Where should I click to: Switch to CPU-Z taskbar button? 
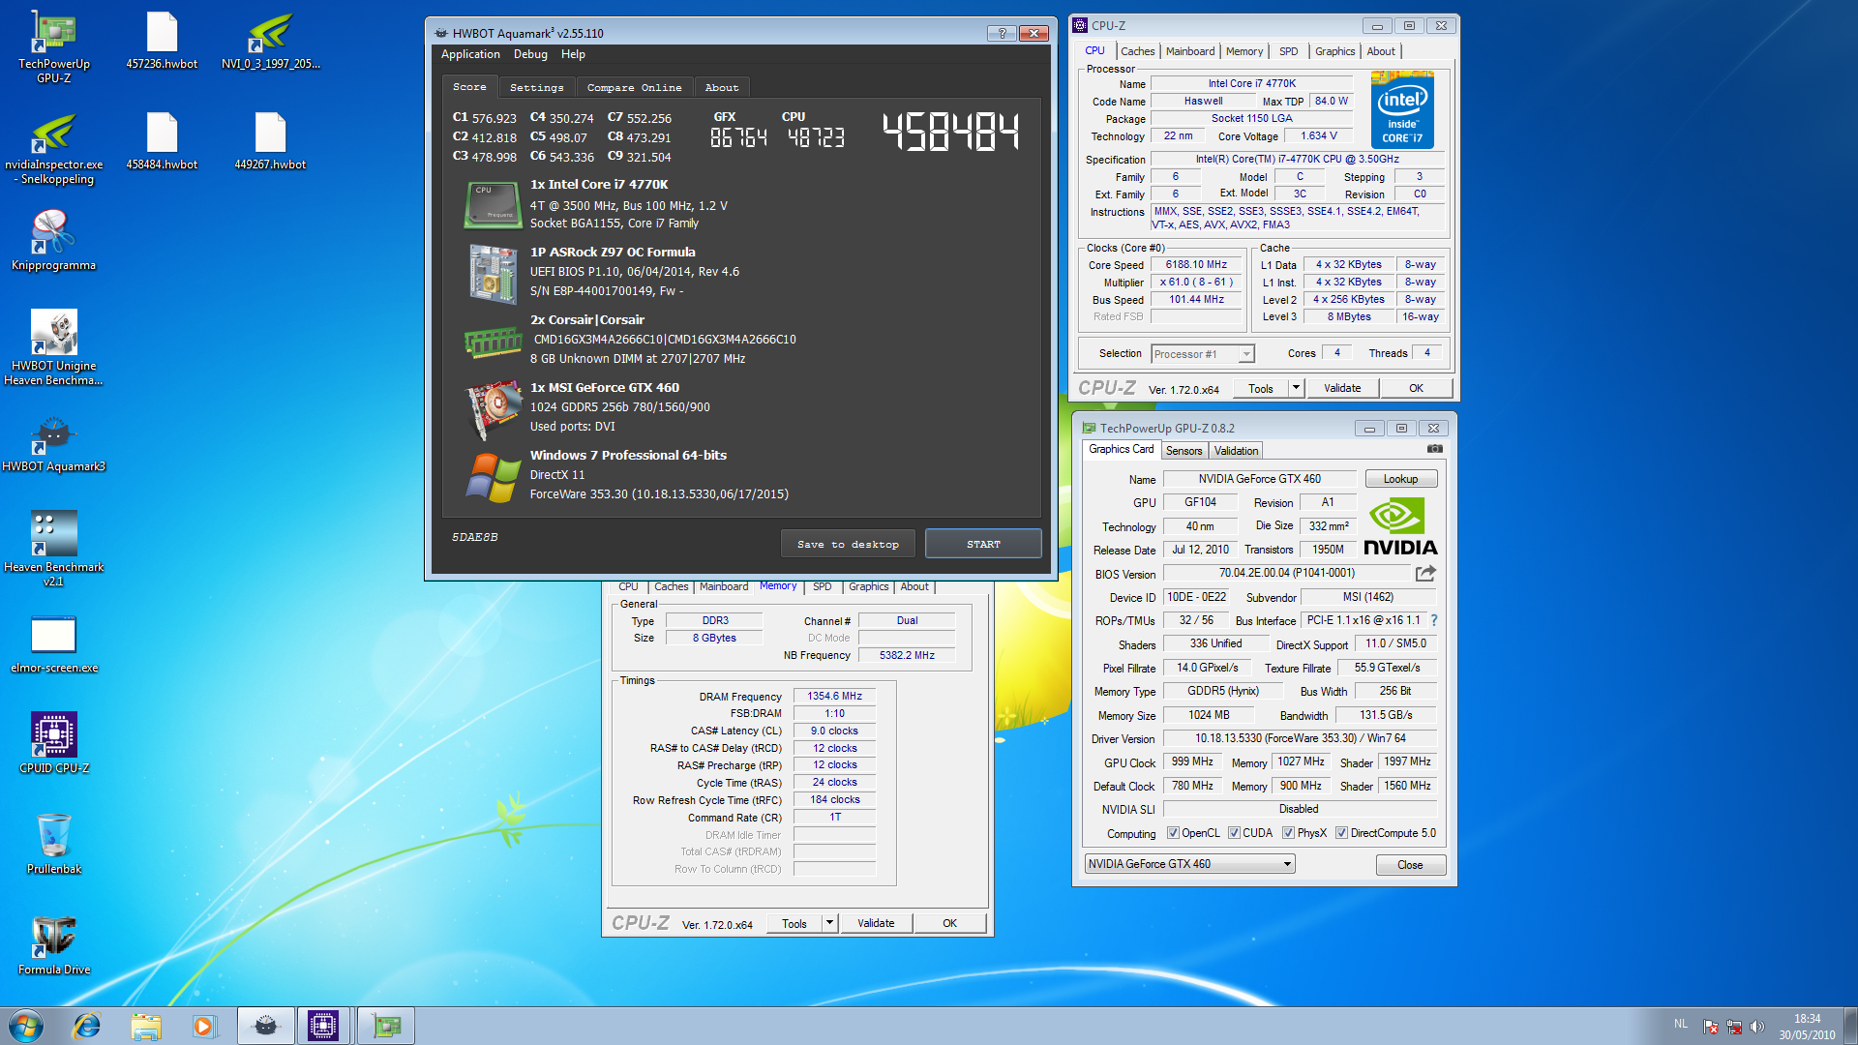(x=323, y=1026)
